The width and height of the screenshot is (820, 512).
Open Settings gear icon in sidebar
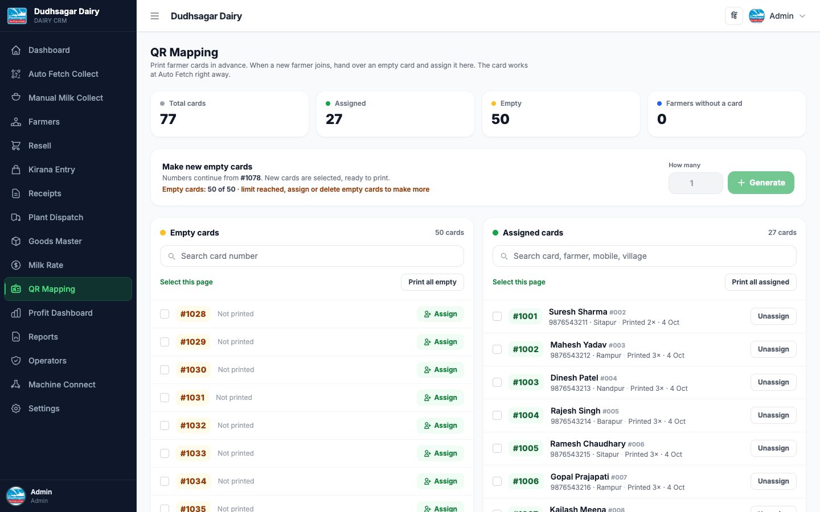click(16, 408)
